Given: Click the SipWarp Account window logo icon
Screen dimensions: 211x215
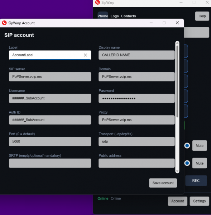Looking at the screenshot, I should (x=4, y=23).
